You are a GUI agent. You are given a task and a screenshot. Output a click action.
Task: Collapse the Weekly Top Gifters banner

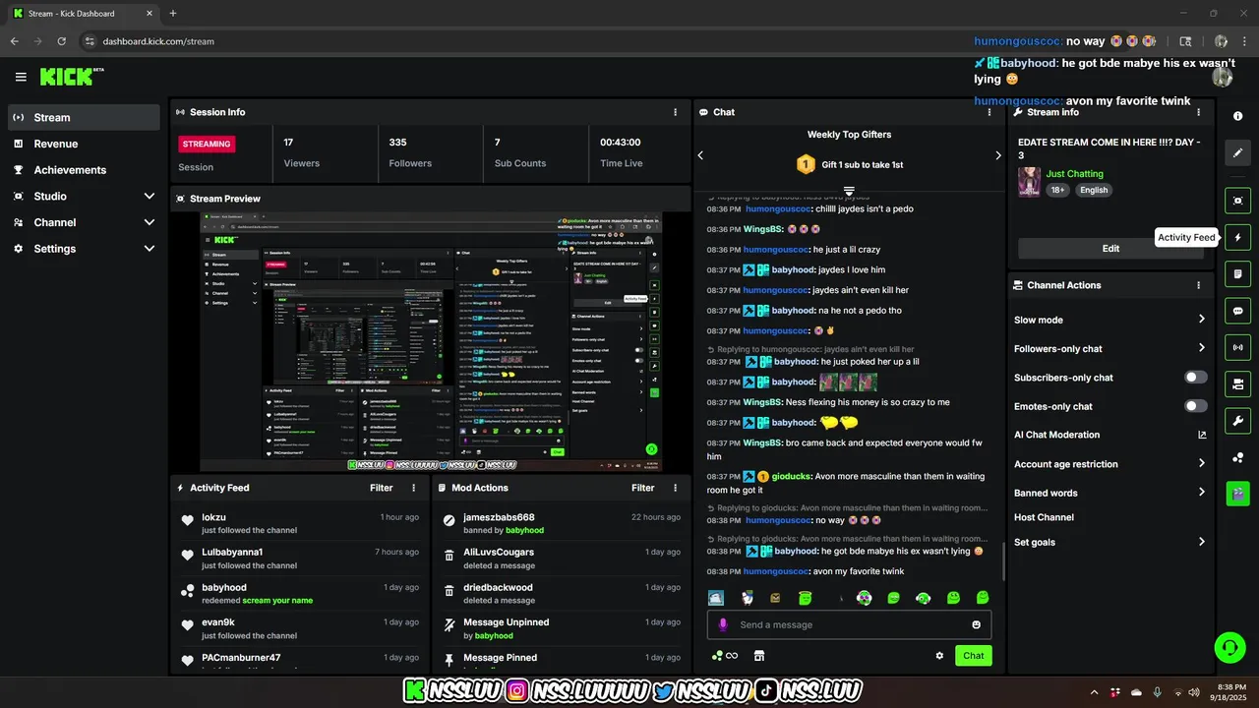[x=849, y=191]
